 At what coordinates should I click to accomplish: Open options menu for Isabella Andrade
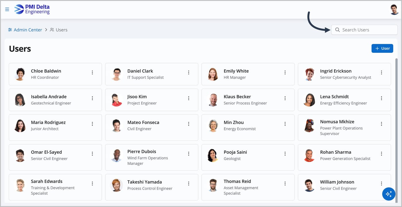click(x=92, y=98)
